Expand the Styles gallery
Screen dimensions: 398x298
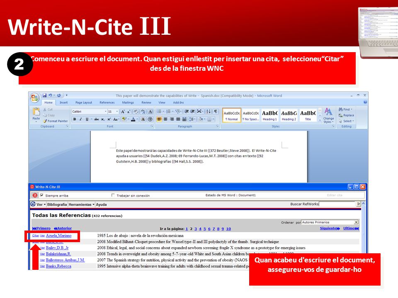point(320,121)
